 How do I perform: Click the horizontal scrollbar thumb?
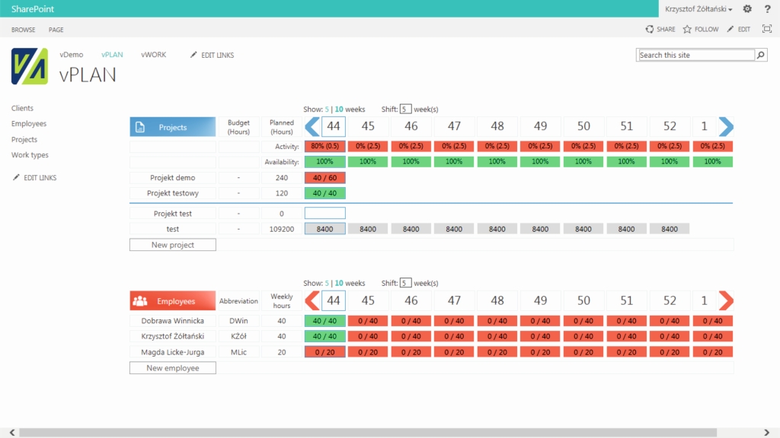click(368, 433)
